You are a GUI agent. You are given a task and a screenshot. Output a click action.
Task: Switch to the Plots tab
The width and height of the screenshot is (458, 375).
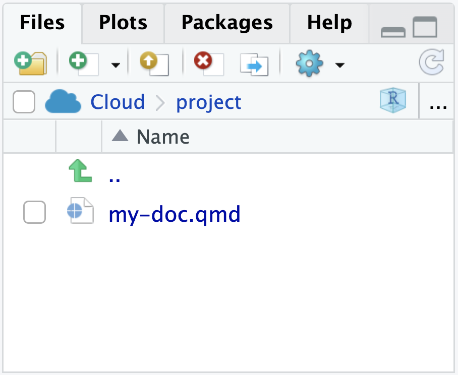pyautogui.click(x=123, y=23)
